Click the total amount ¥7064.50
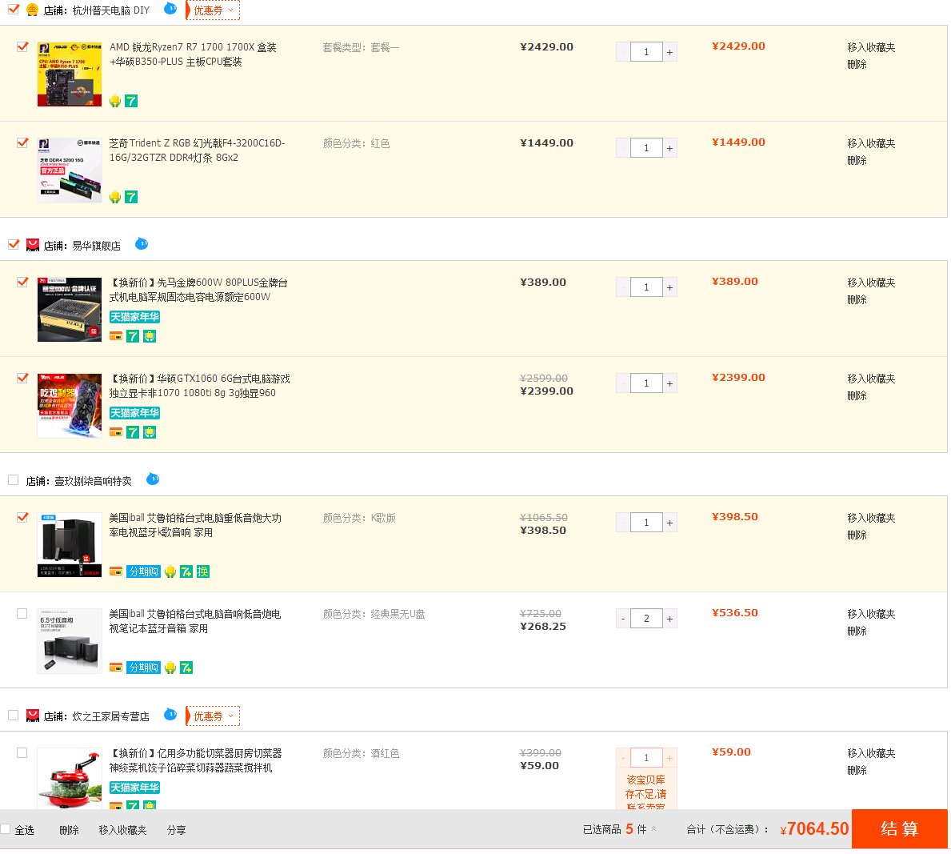The width and height of the screenshot is (951, 854). 814,829
